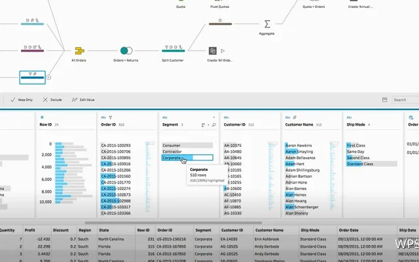
Task: Select order CA-2015-101560 in the Order ID card
Action: coord(116,176)
